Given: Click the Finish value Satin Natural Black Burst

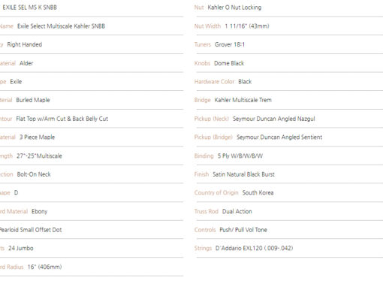Looking at the screenshot, I should pyautogui.click(x=243, y=174).
